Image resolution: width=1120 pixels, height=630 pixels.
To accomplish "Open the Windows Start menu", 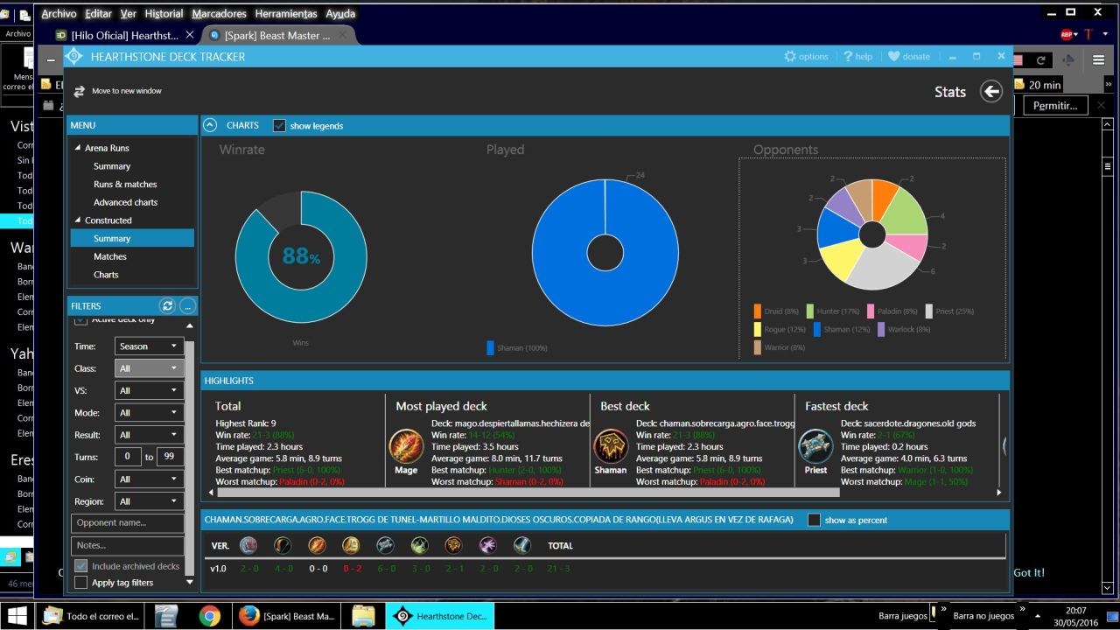I will (x=17, y=616).
